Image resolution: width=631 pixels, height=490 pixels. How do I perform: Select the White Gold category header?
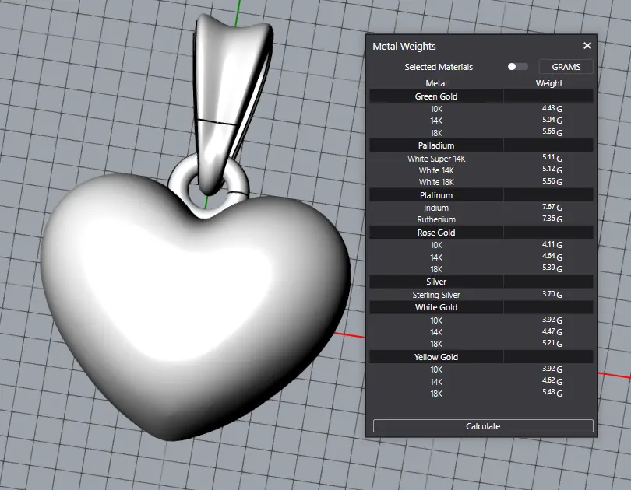pos(436,307)
